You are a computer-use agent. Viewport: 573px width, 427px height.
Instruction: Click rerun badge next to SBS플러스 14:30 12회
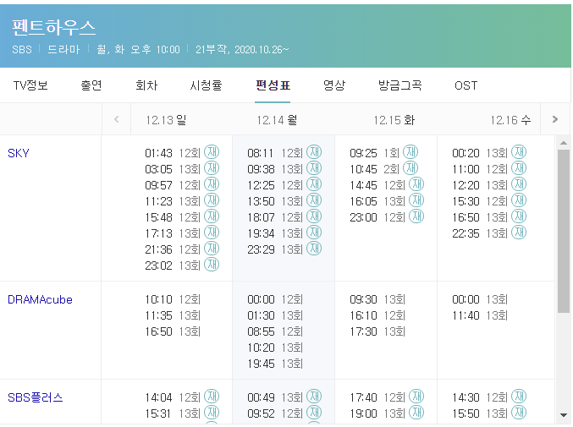point(518,396)
